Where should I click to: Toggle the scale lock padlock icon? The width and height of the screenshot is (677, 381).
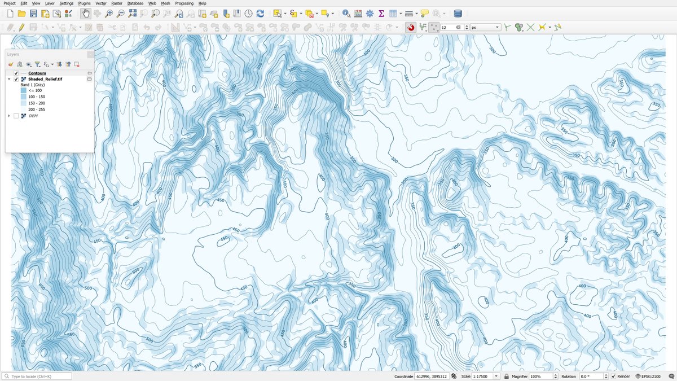(x=507, y=376)
